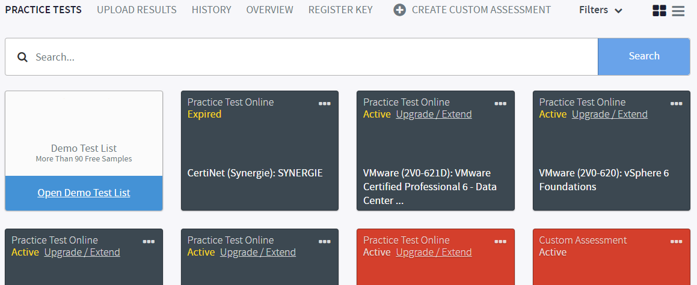Screen dimensions: 697x285
Task: Click 'Practice Test Online' label on red card
Action: (407, 240)
